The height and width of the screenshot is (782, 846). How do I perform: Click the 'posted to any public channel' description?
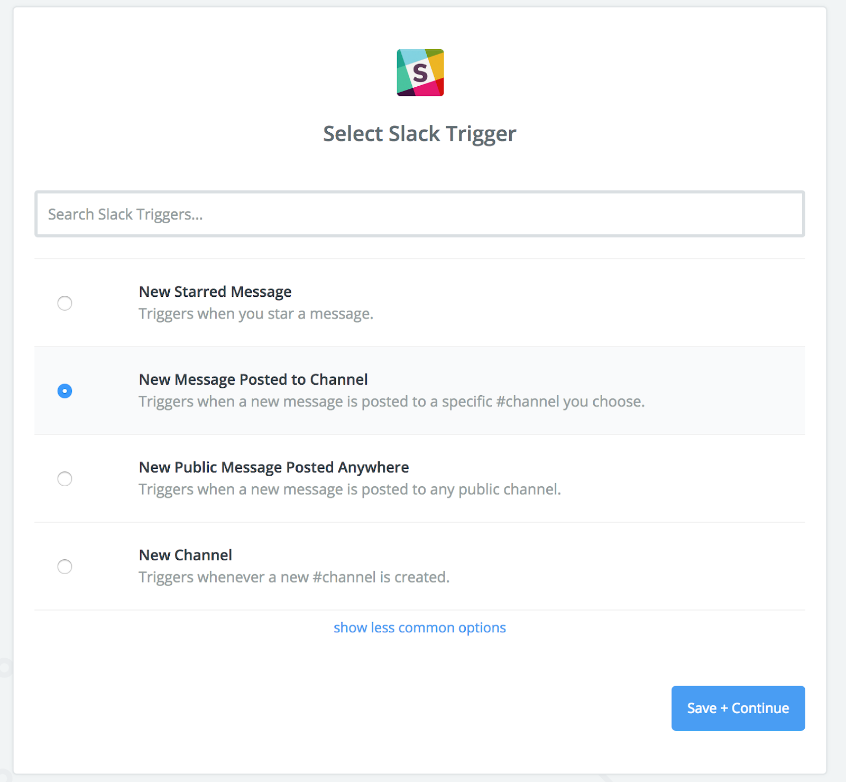pos(350,489)
